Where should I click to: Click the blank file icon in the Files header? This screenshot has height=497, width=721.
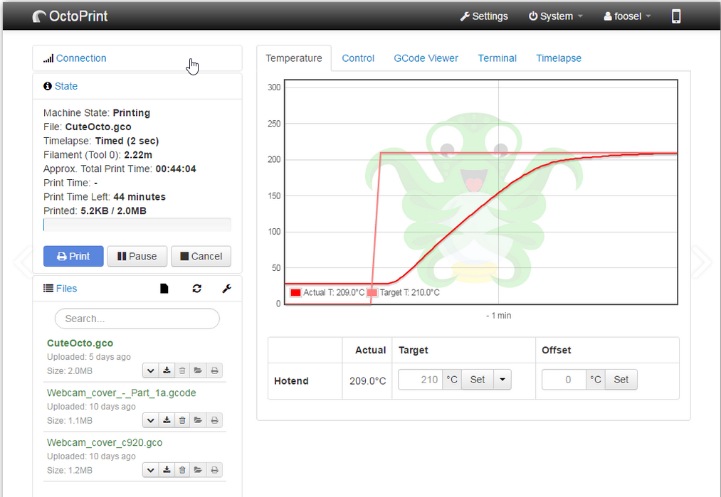[164, 289]
